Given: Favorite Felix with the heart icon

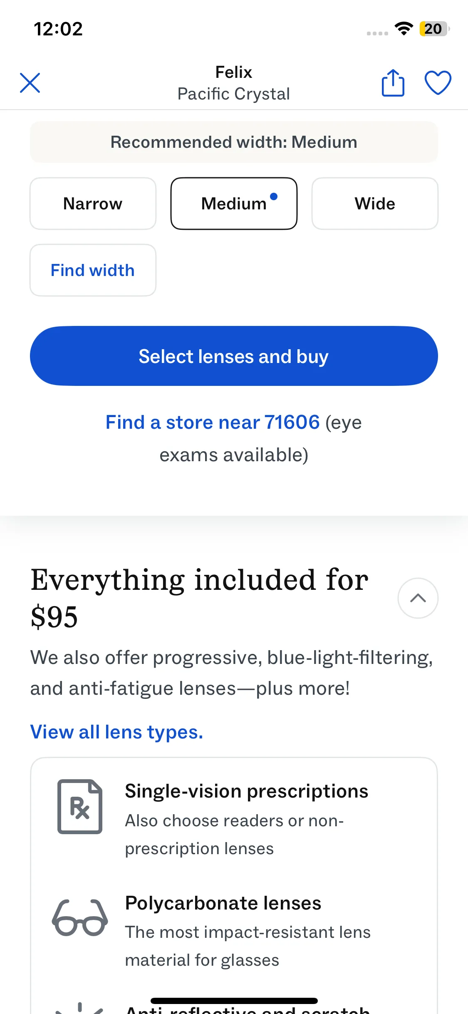Looking at the screenshot, I should (x=438, y=83).
